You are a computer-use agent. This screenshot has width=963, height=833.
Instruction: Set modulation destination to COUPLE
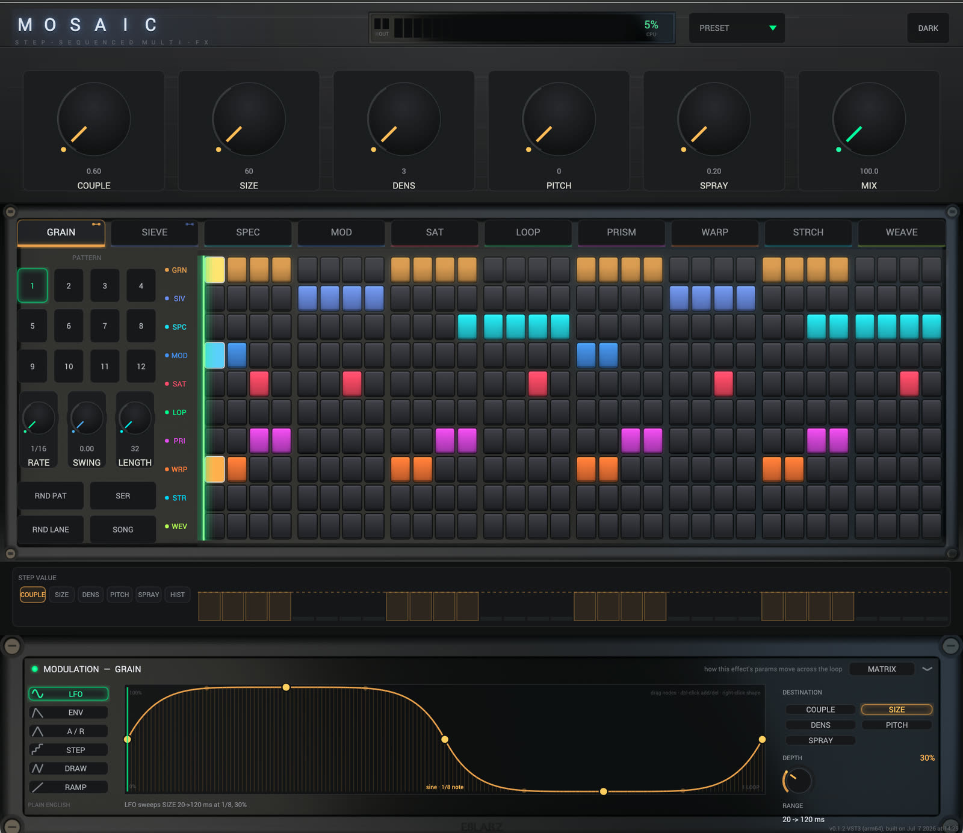[820, 710]
